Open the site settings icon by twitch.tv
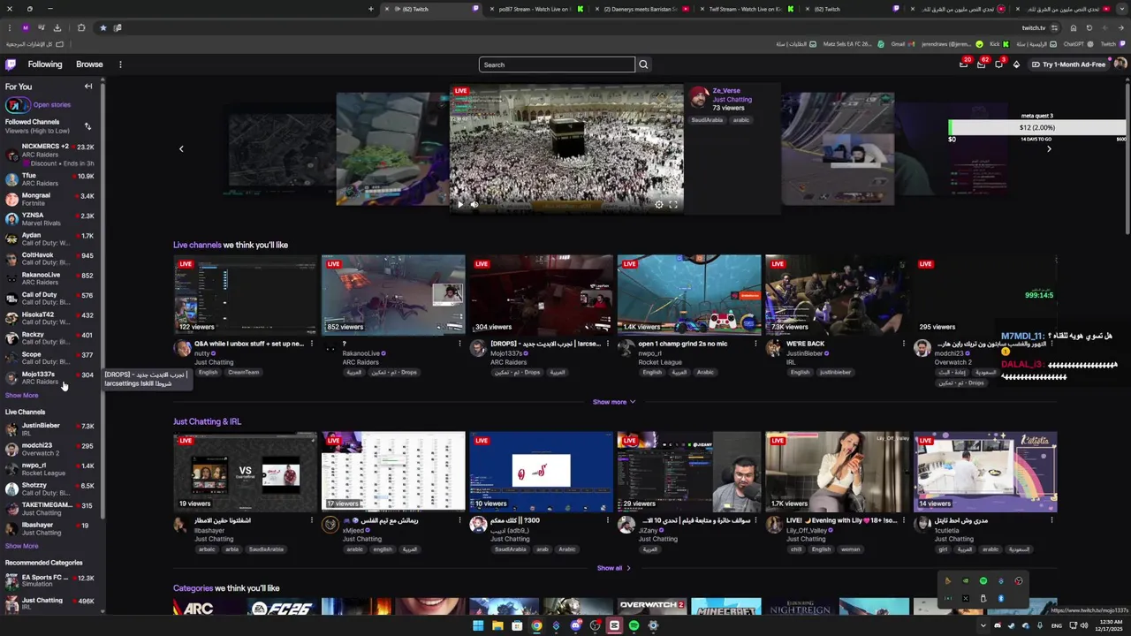Viewport: 1131px width, 636px height. [1054, 27]
